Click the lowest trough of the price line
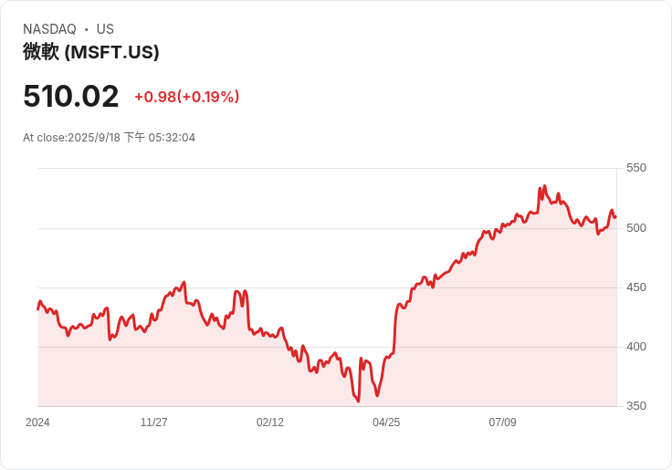Viewport: 672px width, 470px height. point(358,401)
